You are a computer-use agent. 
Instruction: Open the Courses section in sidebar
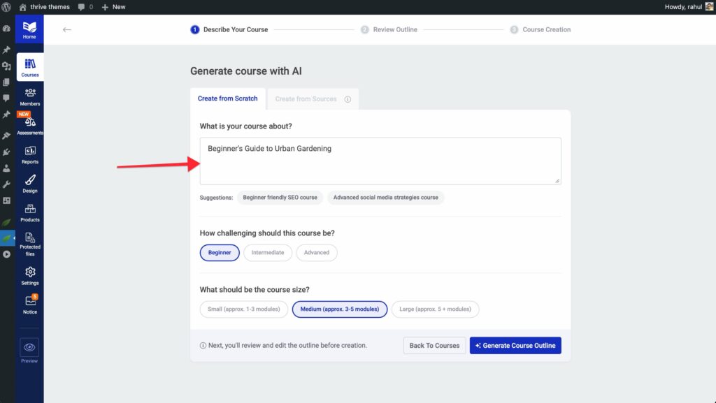pyautogui.click(x=29, y=67)
